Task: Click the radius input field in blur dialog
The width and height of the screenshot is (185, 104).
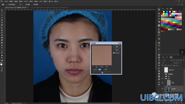Action: click(x=101, y=70)
